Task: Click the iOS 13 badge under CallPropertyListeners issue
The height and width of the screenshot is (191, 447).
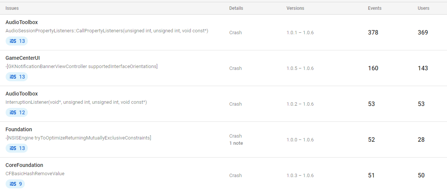Action: (17, 41)
